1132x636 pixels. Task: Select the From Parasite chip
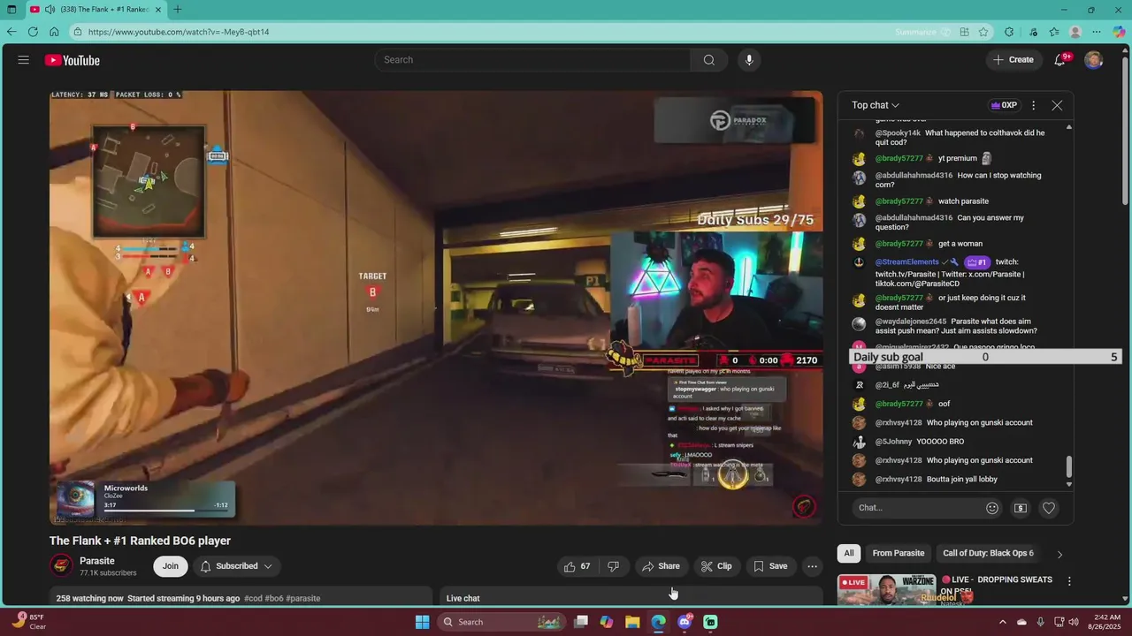898,553
